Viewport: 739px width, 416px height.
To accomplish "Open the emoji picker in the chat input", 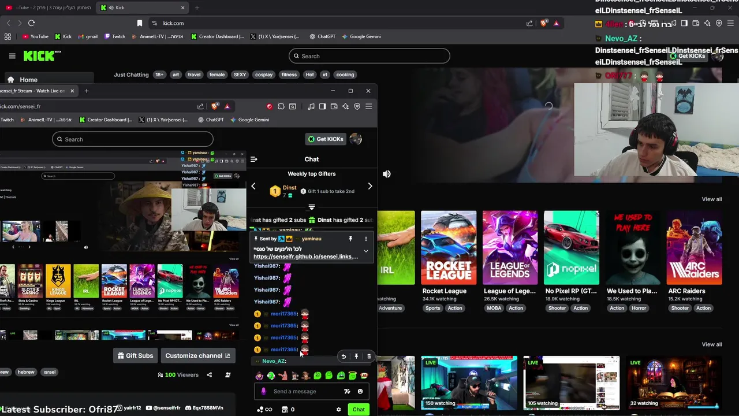I will (x=360, y=391).
